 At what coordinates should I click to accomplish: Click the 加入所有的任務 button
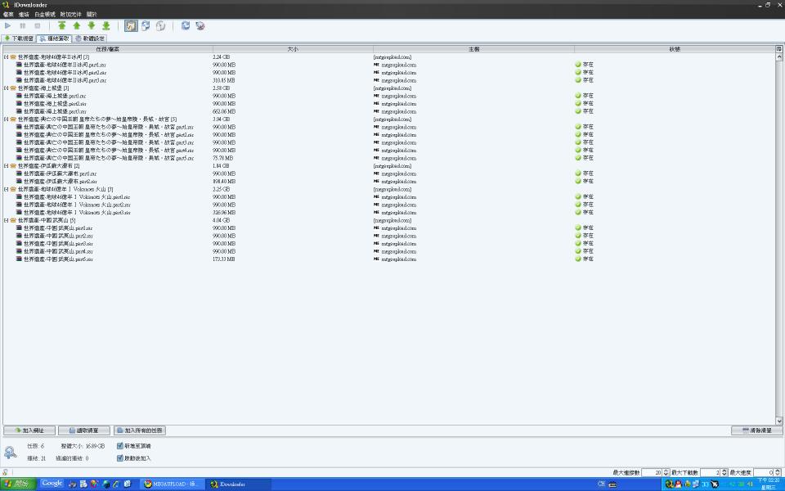(141, 430)
